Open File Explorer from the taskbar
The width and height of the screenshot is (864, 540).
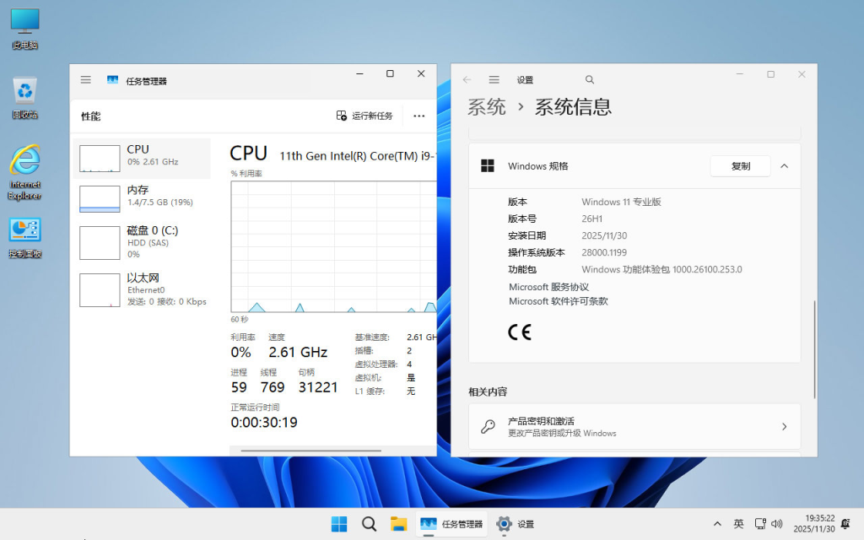click(399, 524)
